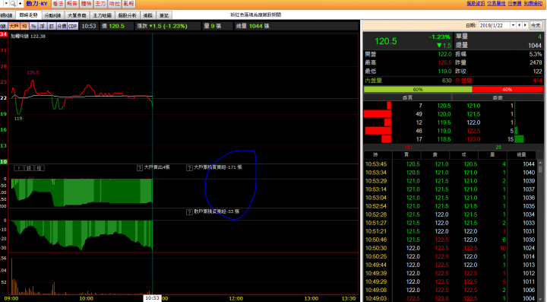Switch to the 即時走勢 tab
The image size is (547, 302).
coord(28,15)
